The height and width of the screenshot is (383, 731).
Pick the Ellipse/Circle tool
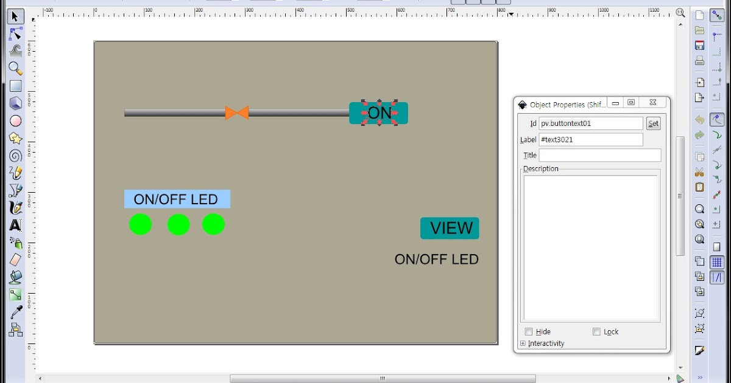pos(15,120)
